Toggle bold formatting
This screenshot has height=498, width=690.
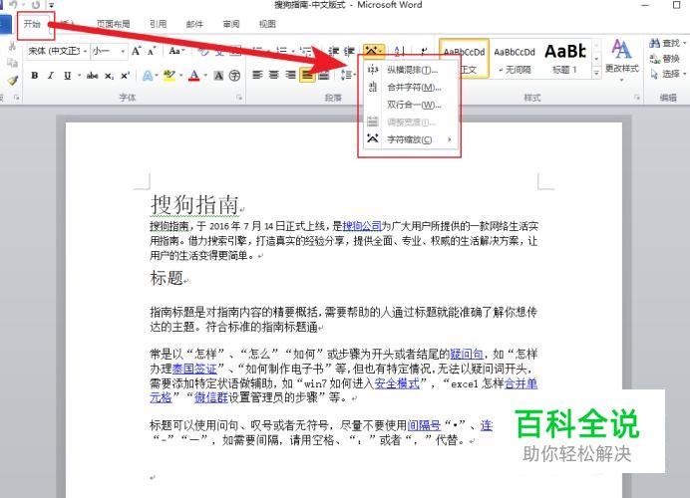(34, 76)
